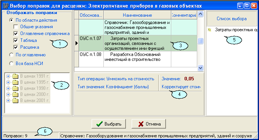The width and height of the screenshot is (259, 140).
Task: Click the 0,05 value
Action: click(189, 79)
